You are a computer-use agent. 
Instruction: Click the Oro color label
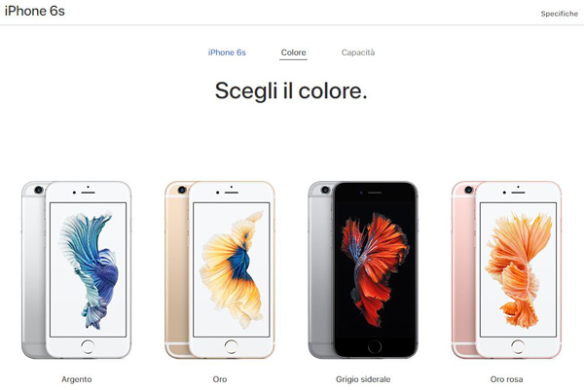[x=220, y=379]
